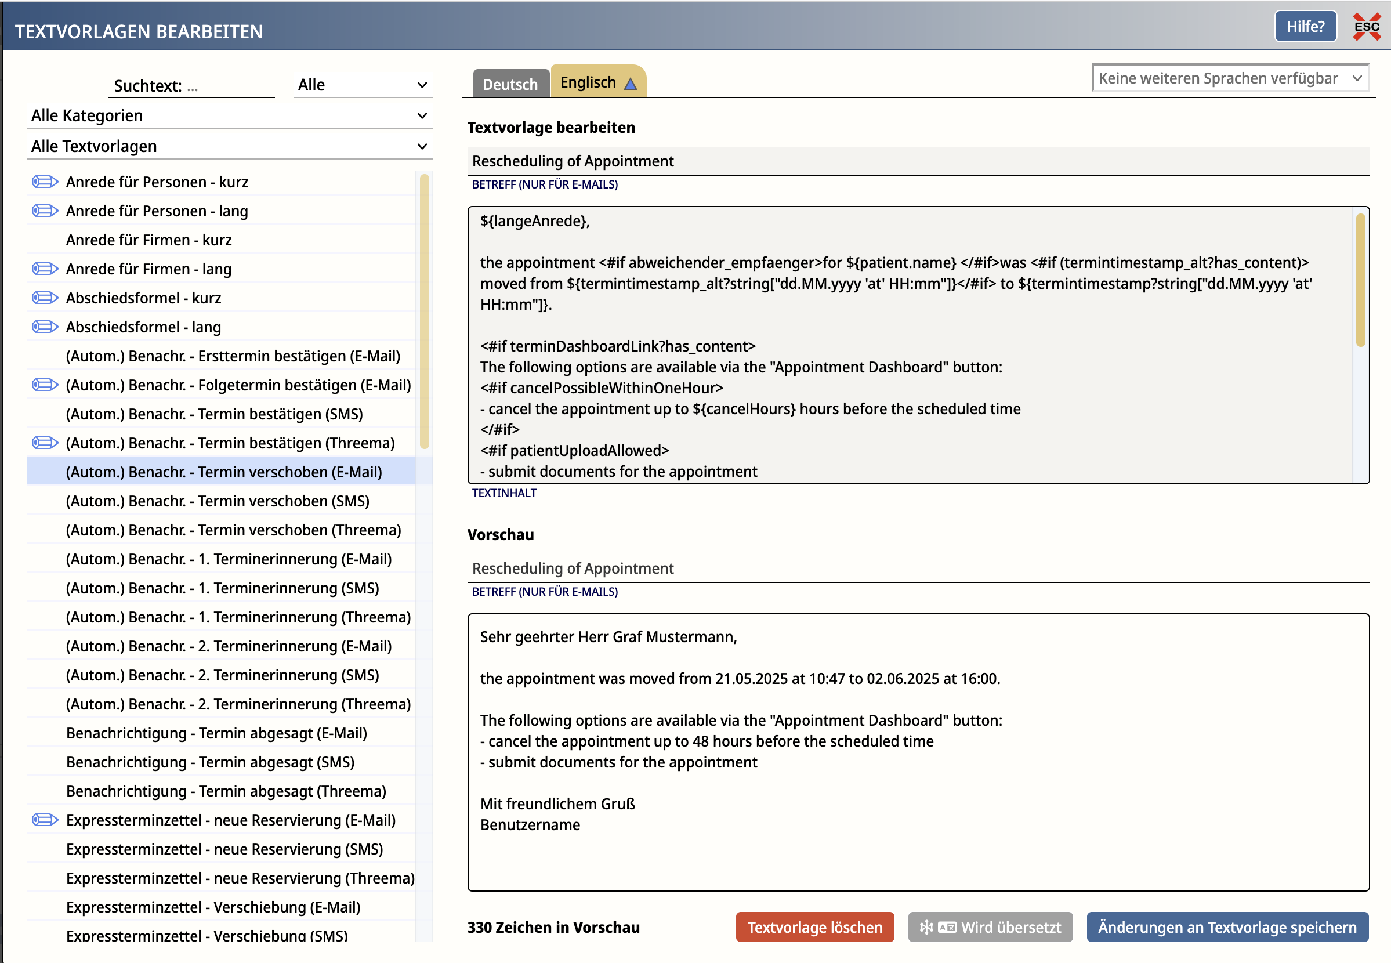Click pencil icon beside Expressterminzettel neue Reservierung (E-Mail)
Viewport: 1391px width, 963px height.
click(45, 819)
